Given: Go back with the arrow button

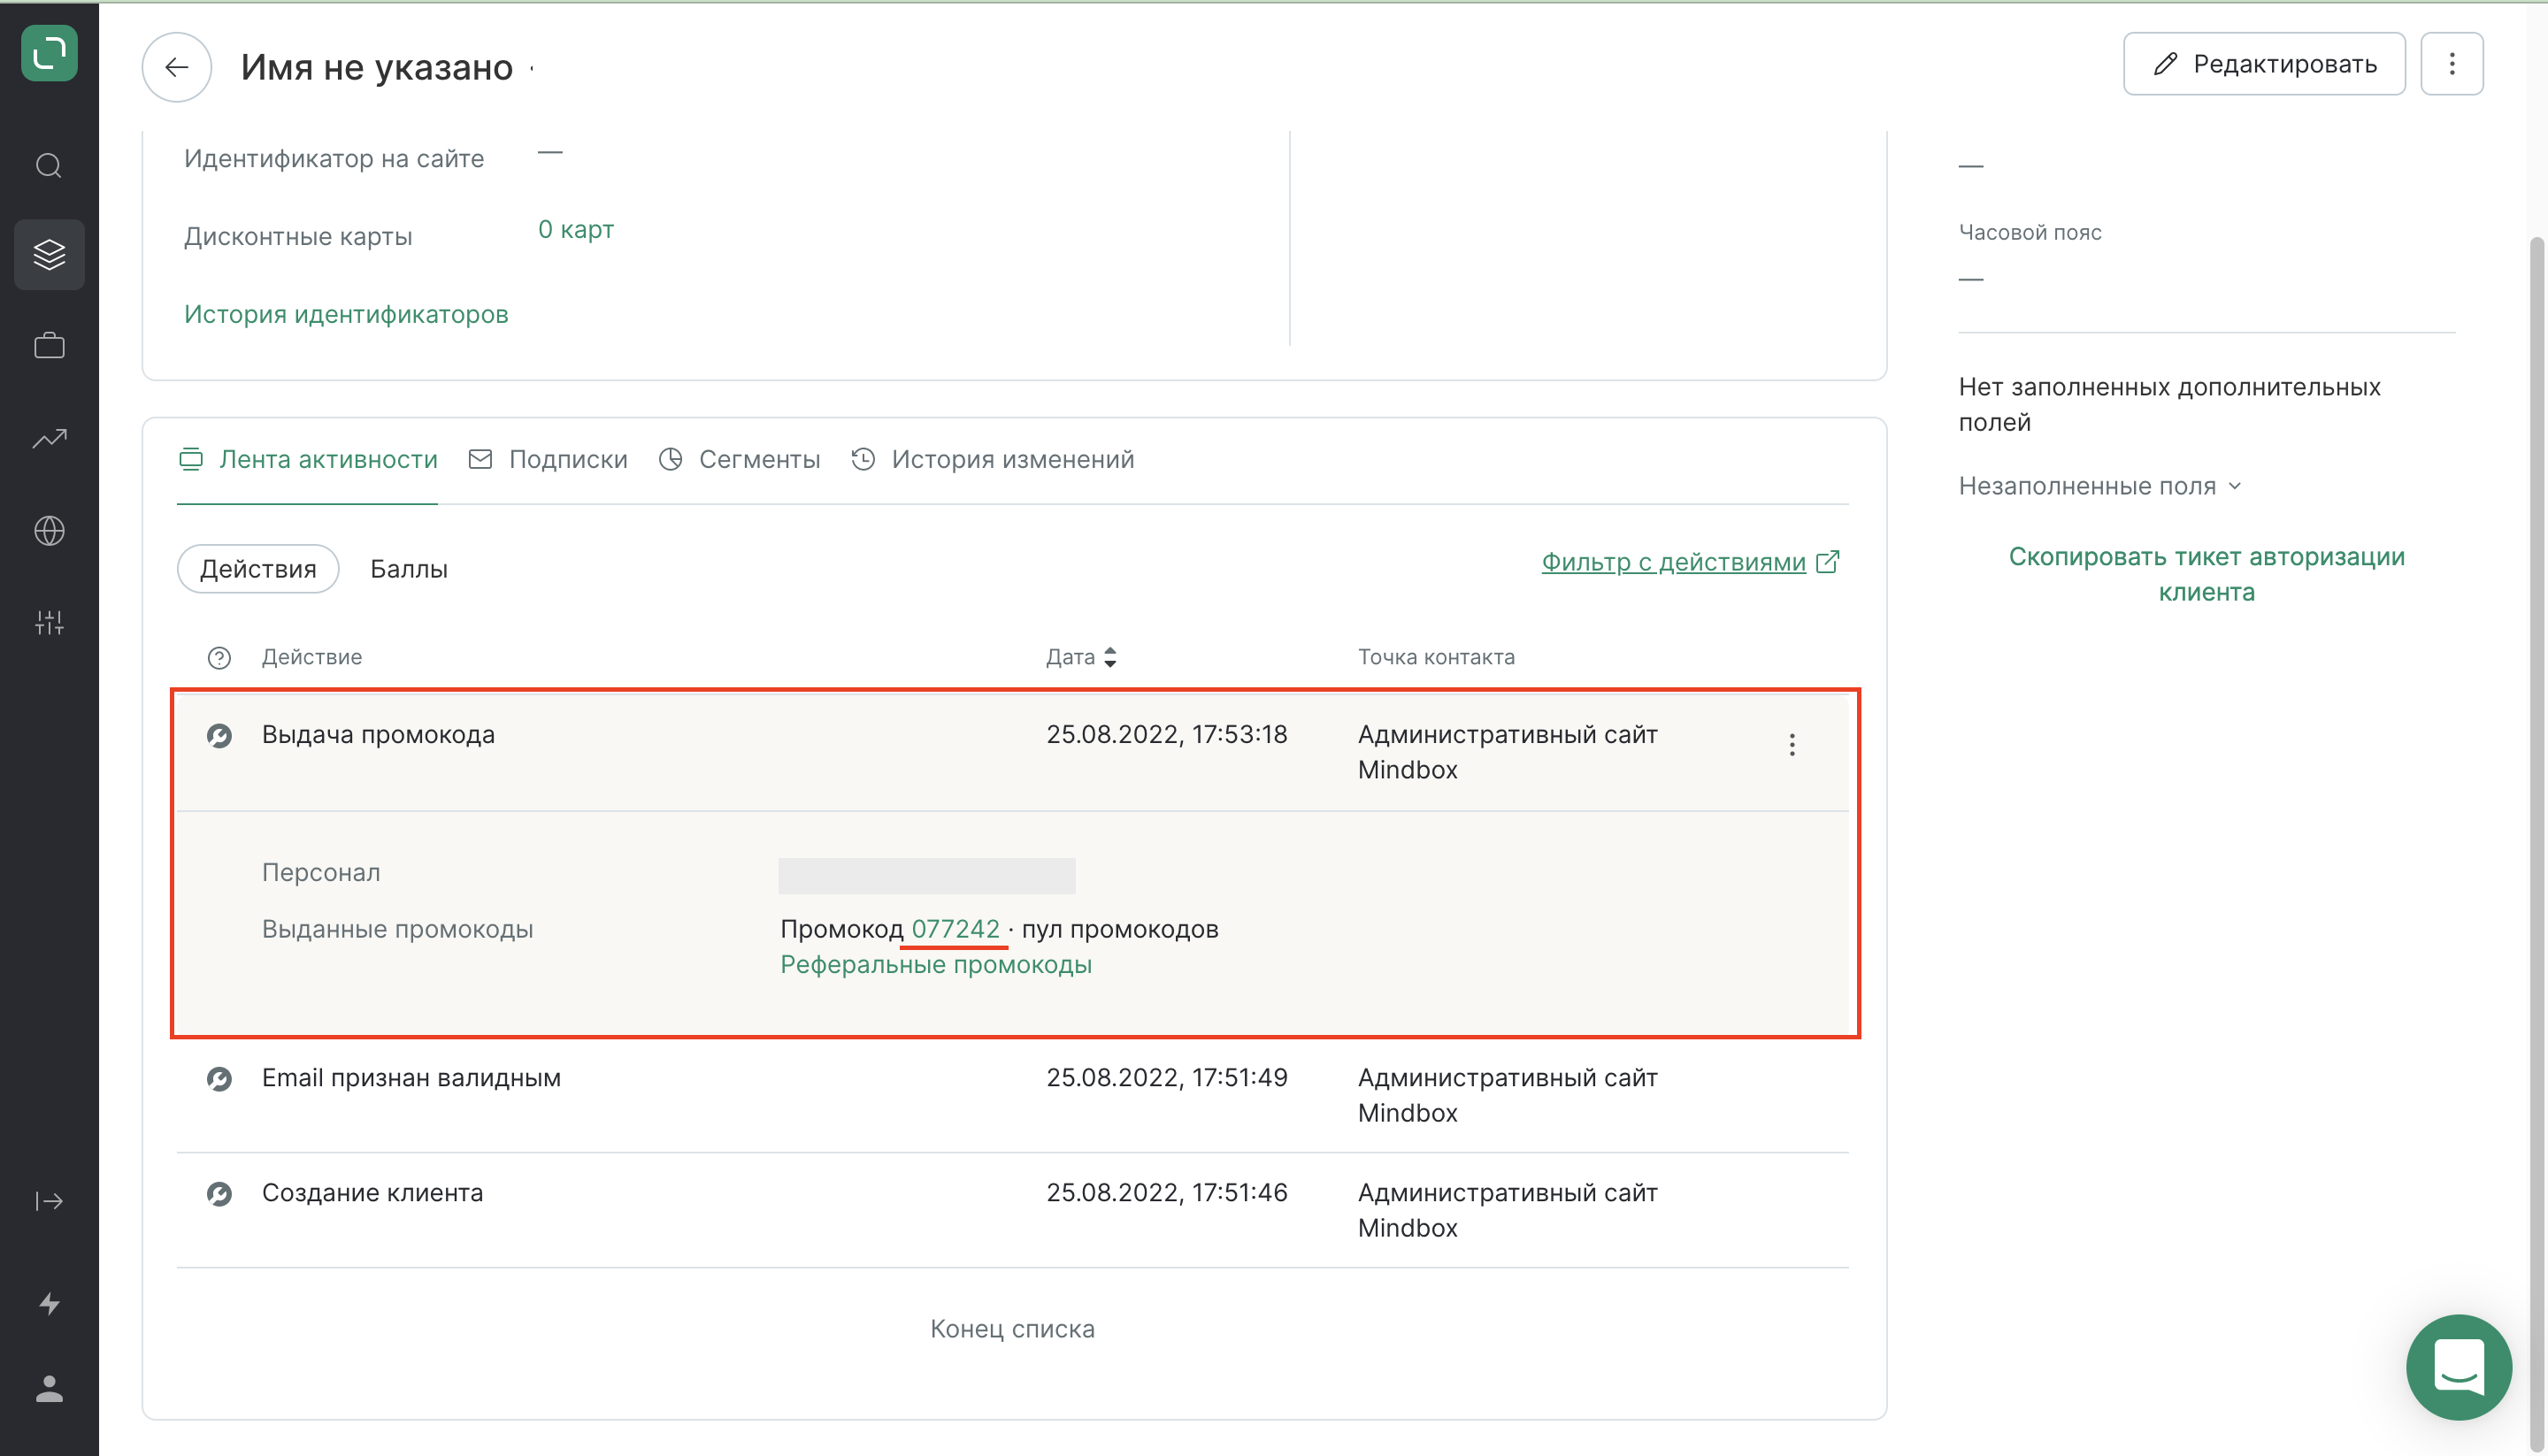Looking at the screenshot, I should tap(177, 67).
